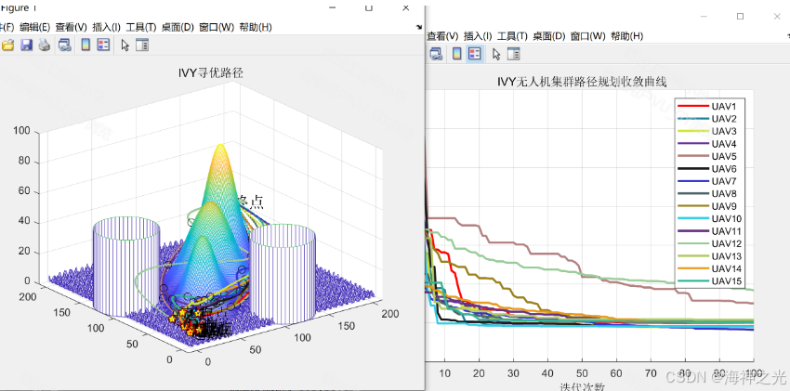
Task: Click the IVY无人机集群路径规划收敛曲线 title
Action: (583, 82)
